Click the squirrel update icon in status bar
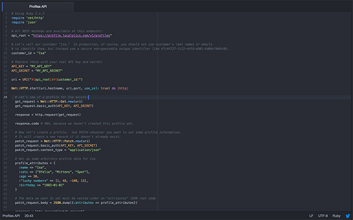Image resolution: width=353 pixels, height=220 pixels. 348,216
